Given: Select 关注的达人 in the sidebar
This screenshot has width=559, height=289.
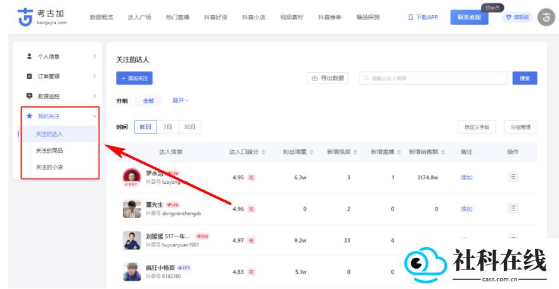Looking at the screenshot, I should tap(58, 134).
